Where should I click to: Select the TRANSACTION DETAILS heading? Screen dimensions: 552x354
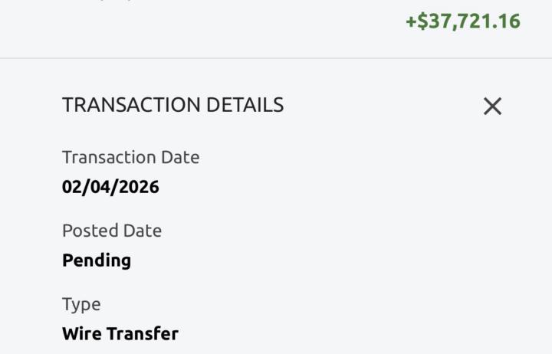(172, 105)
